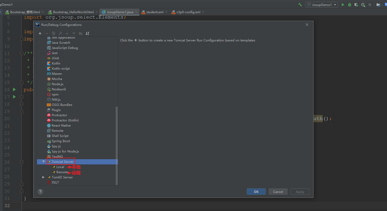Collapse the Tomcat Server tree node

coord(43,162)
